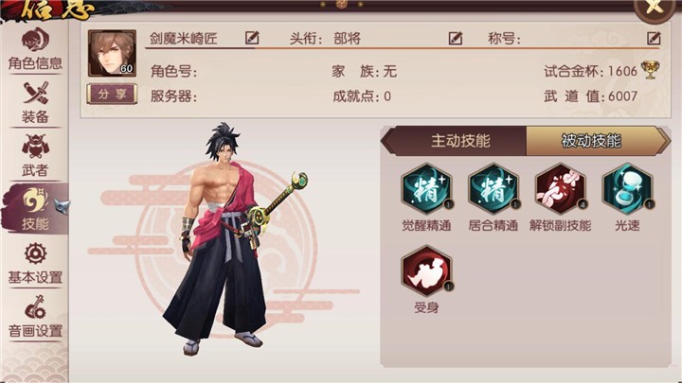682x383 pixels.
Task: Click the 分享 share button
Action: [112, 94]
